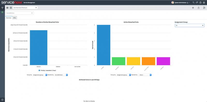
Task: Click the share dashboard icon
Action: click(198, 8)
